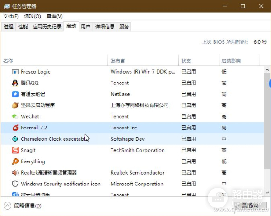Click publisher Microsoft Corporation
This screenshot has width=271, height=216.
(x=137, y=184)
